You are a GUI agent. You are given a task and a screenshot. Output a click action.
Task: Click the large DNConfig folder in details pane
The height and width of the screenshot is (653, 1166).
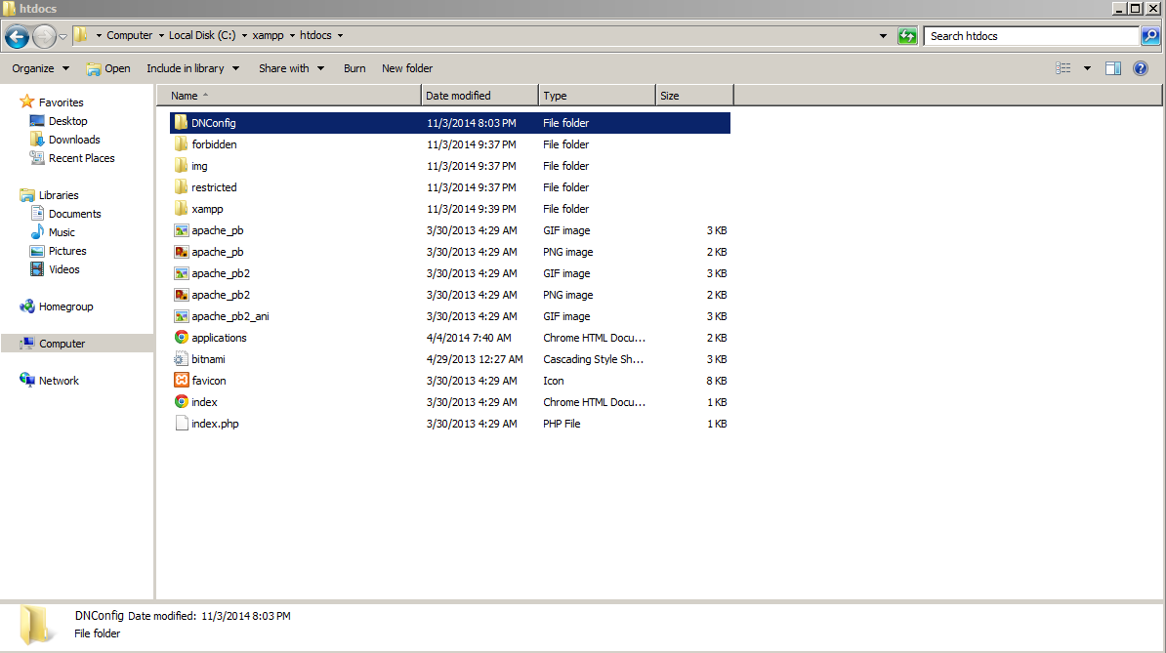pos(35,625)
